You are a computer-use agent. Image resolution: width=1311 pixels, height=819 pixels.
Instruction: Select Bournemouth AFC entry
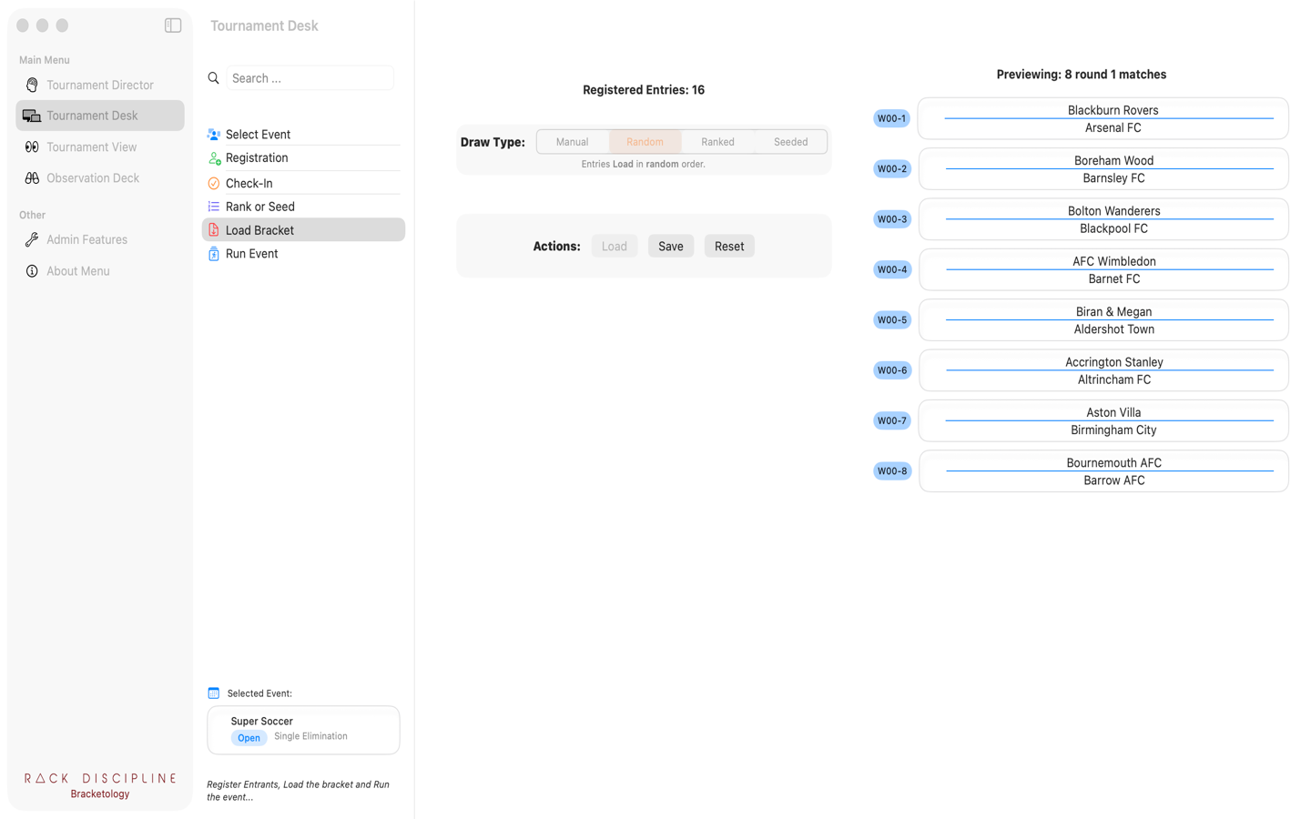point(1113,463)
